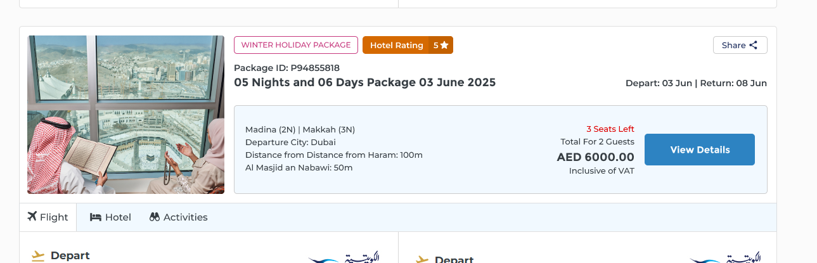The image size is (817, 263).
Task: Click the star icon in Hotel Rating
Action: (x=444, y=45)
